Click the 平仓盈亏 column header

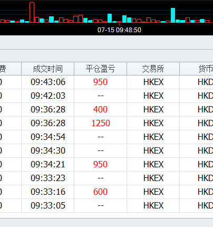point(100,69)
